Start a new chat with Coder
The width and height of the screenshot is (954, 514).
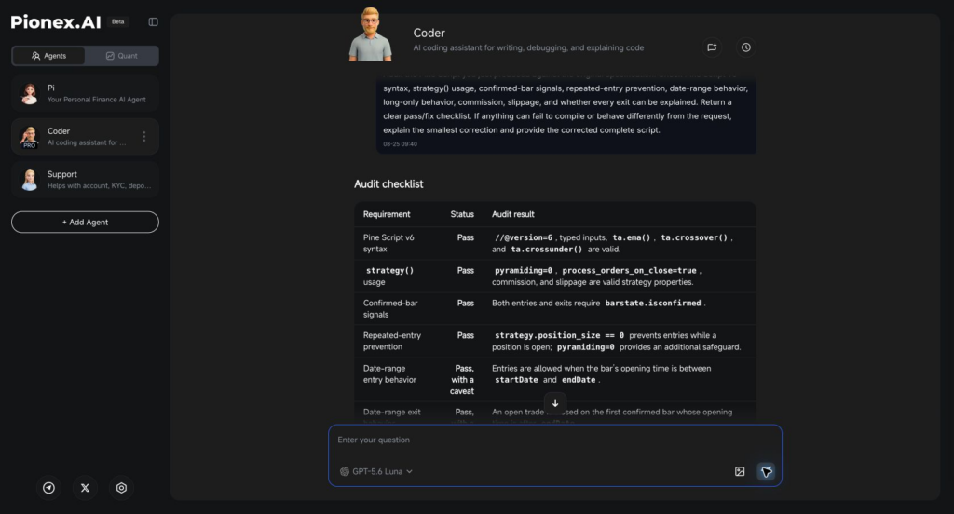712,47
